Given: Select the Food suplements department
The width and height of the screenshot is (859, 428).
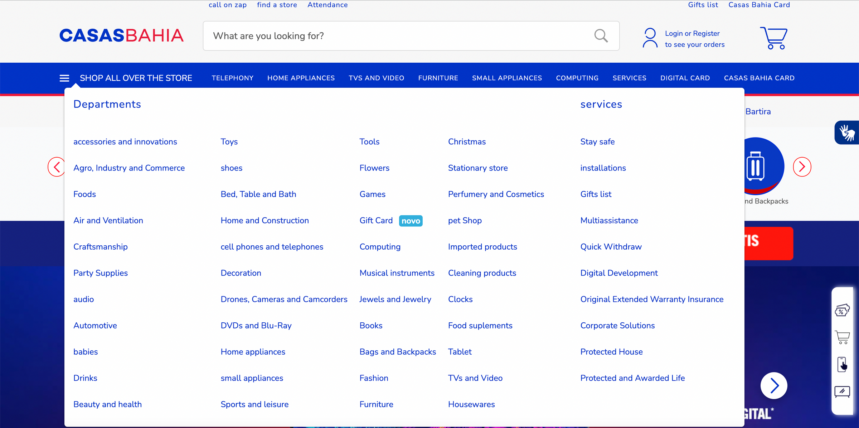Looking at the screenshot, I should (x=480, y=326).
